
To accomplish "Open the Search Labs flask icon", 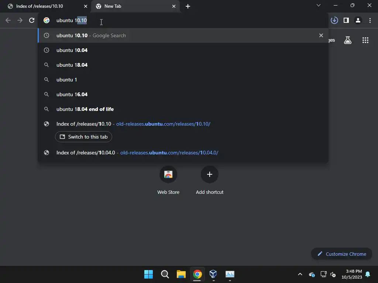I will tap(348, 40).
